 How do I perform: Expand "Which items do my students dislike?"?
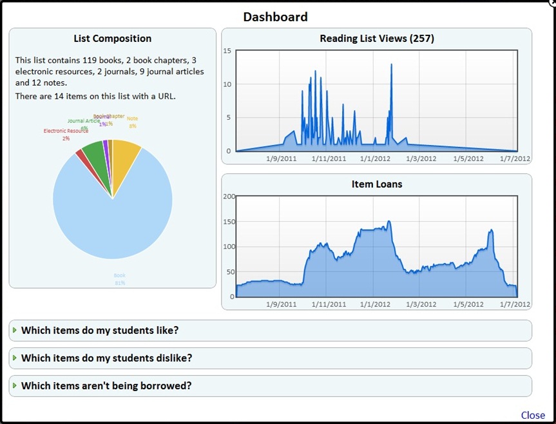[x=106, y=358]
